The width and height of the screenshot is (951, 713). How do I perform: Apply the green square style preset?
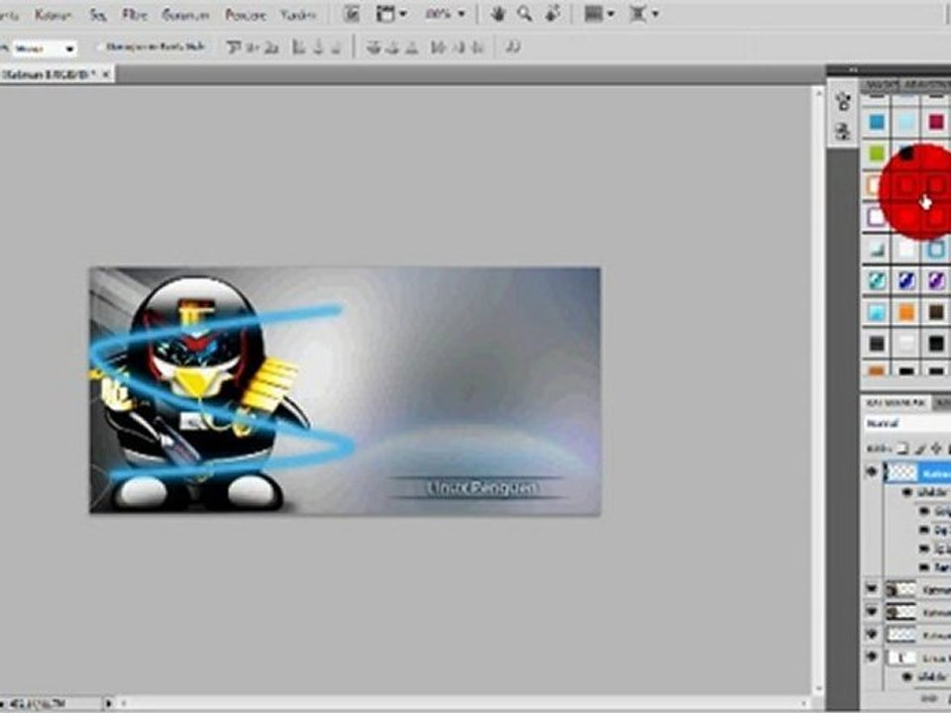click(877, 153)
